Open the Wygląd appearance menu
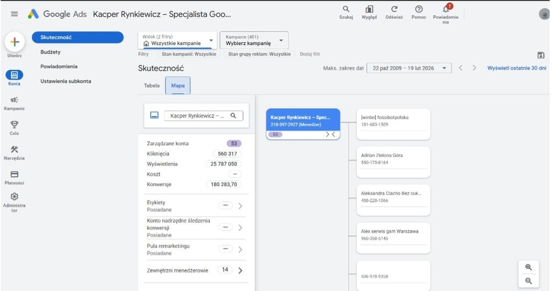 pyautogui.click(x=369, y=12)
